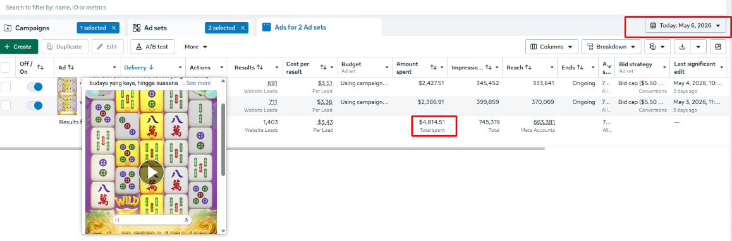
Task: Open the Last significant edit column menu arrow
Action: coord(722,68)
